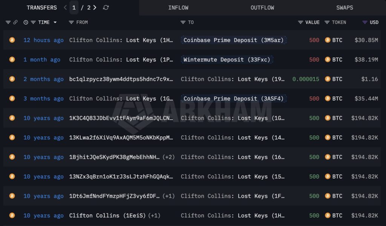Go to previous transfers page arrow
The image size is (386, 226).
pos(65,8)
